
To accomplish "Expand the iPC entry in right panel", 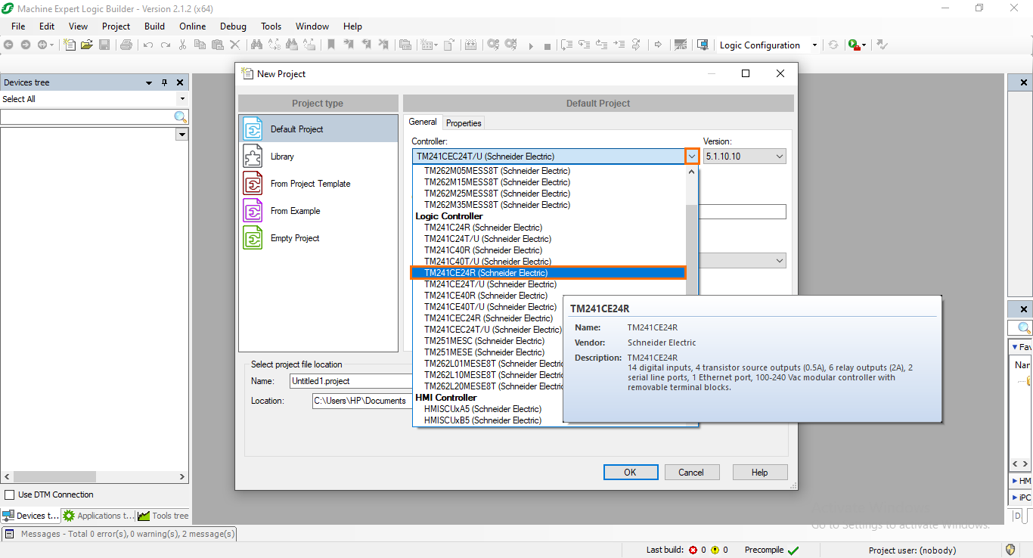I will (1015, 498).
